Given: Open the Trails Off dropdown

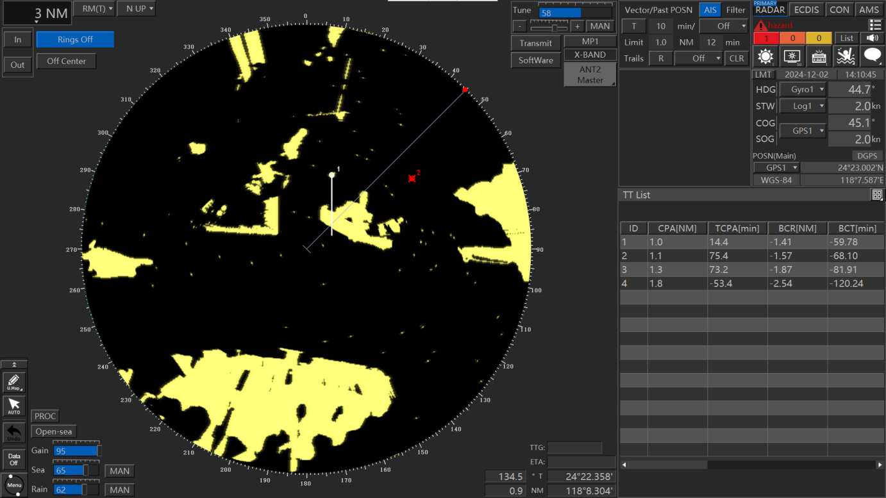Looking at the screenshot, I should 698,58.
